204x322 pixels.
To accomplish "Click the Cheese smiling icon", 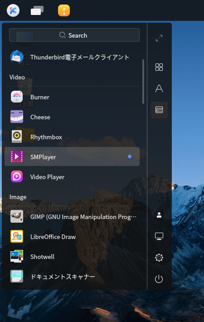I will [17, 117].
